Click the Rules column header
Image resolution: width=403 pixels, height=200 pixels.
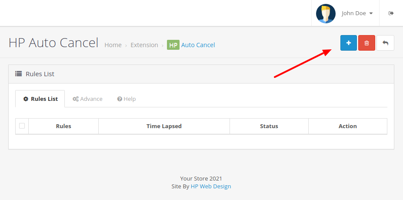pyautogui.click(x=63, y=126)
